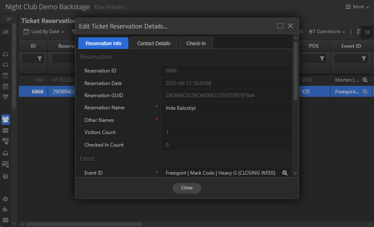Open the envelope icon below the people icon

5,130
